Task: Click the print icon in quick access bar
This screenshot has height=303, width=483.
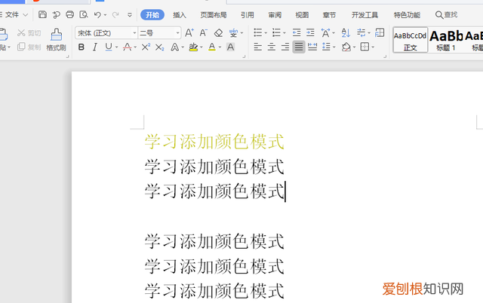Action: [x=70, y=14]
